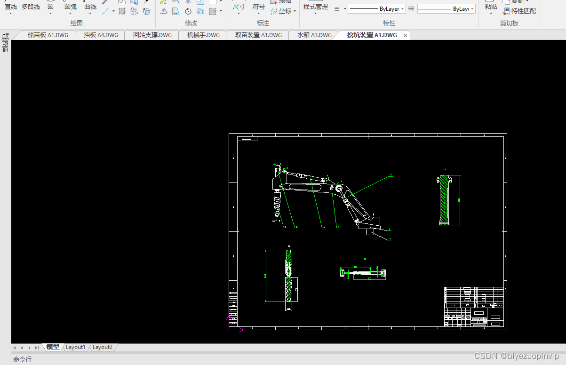Click the offset icon in 修改 panel
This screenshot has width=566, height=365.
pyautogui.click(x=163, y=11)
